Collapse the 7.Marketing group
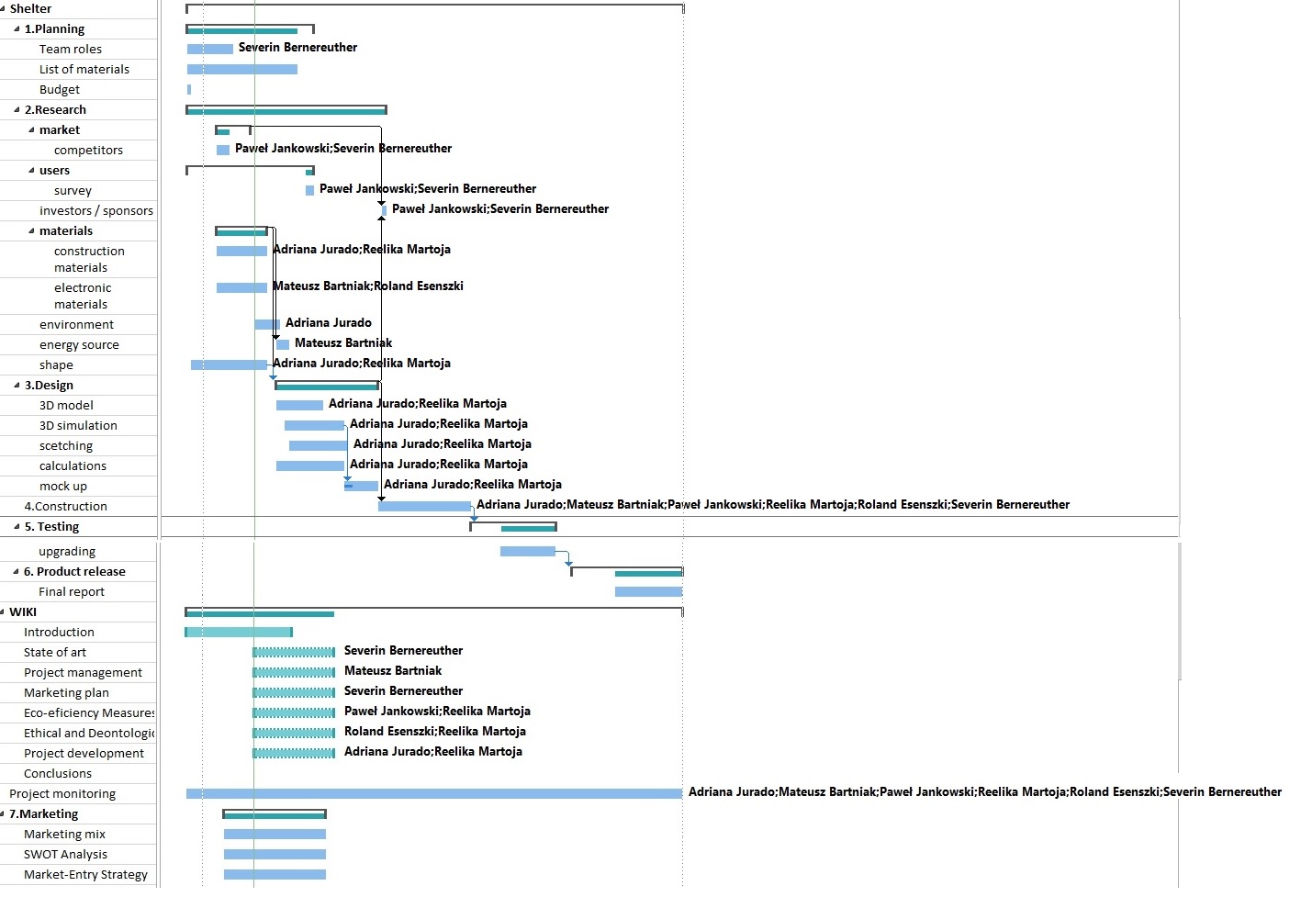Viewport: 1312px width, 897px height. click(3, 814)
